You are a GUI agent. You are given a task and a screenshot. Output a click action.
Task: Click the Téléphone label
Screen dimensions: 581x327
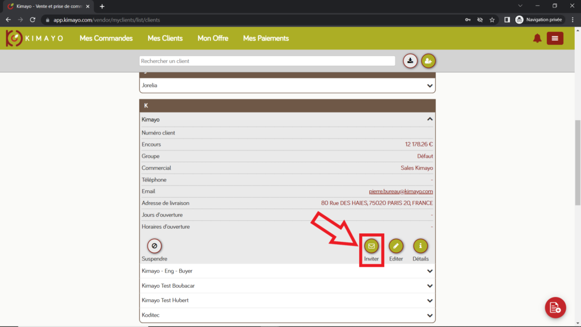coord(154,180)
